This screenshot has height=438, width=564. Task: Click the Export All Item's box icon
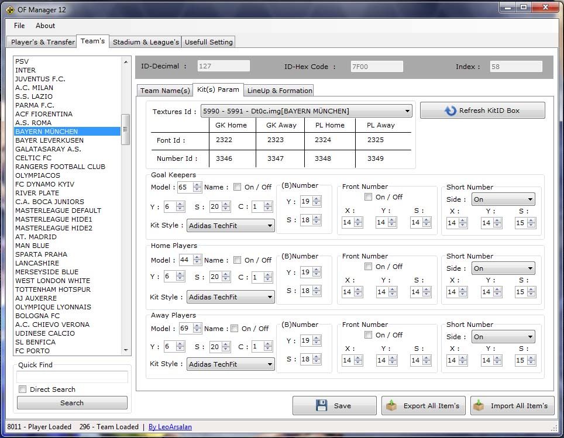[x=391, y=406]
